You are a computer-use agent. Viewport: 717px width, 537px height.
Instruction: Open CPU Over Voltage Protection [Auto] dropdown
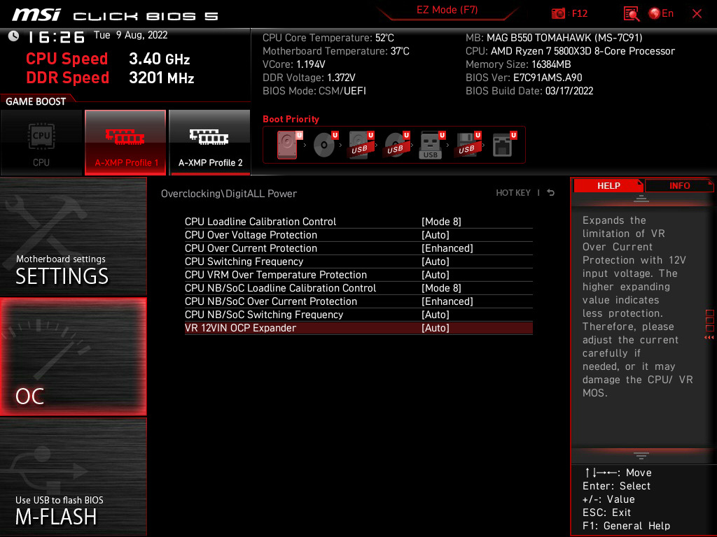click(x=436, y=235)
